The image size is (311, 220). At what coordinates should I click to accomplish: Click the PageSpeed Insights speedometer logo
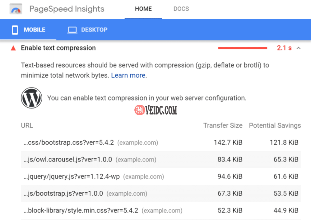click(x=16, y=9)
